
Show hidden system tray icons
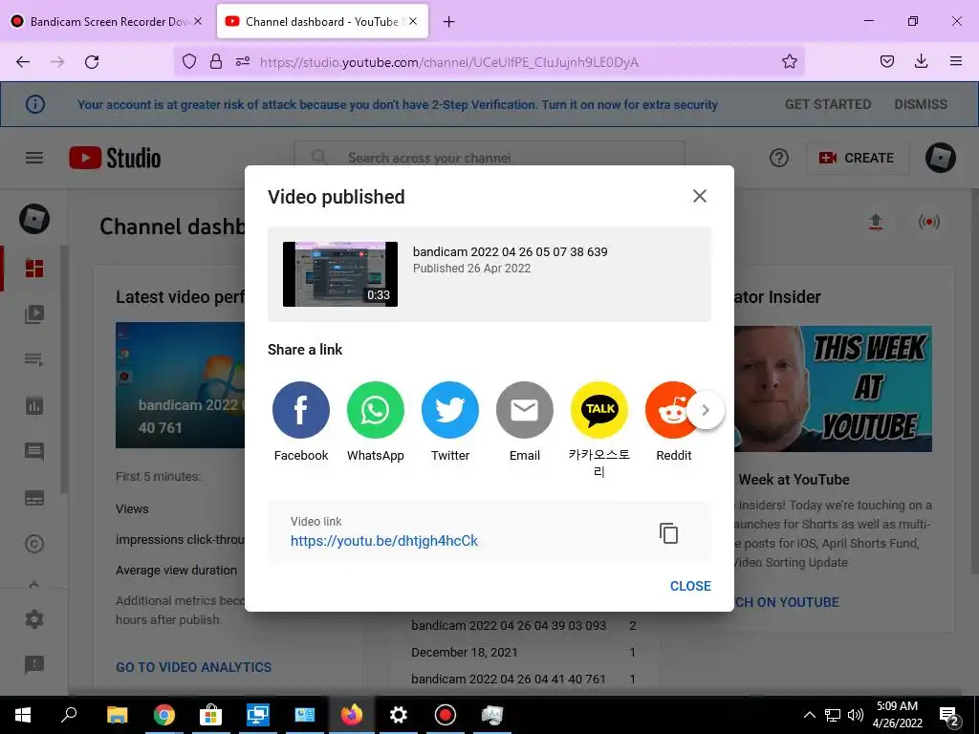point(809,715)
